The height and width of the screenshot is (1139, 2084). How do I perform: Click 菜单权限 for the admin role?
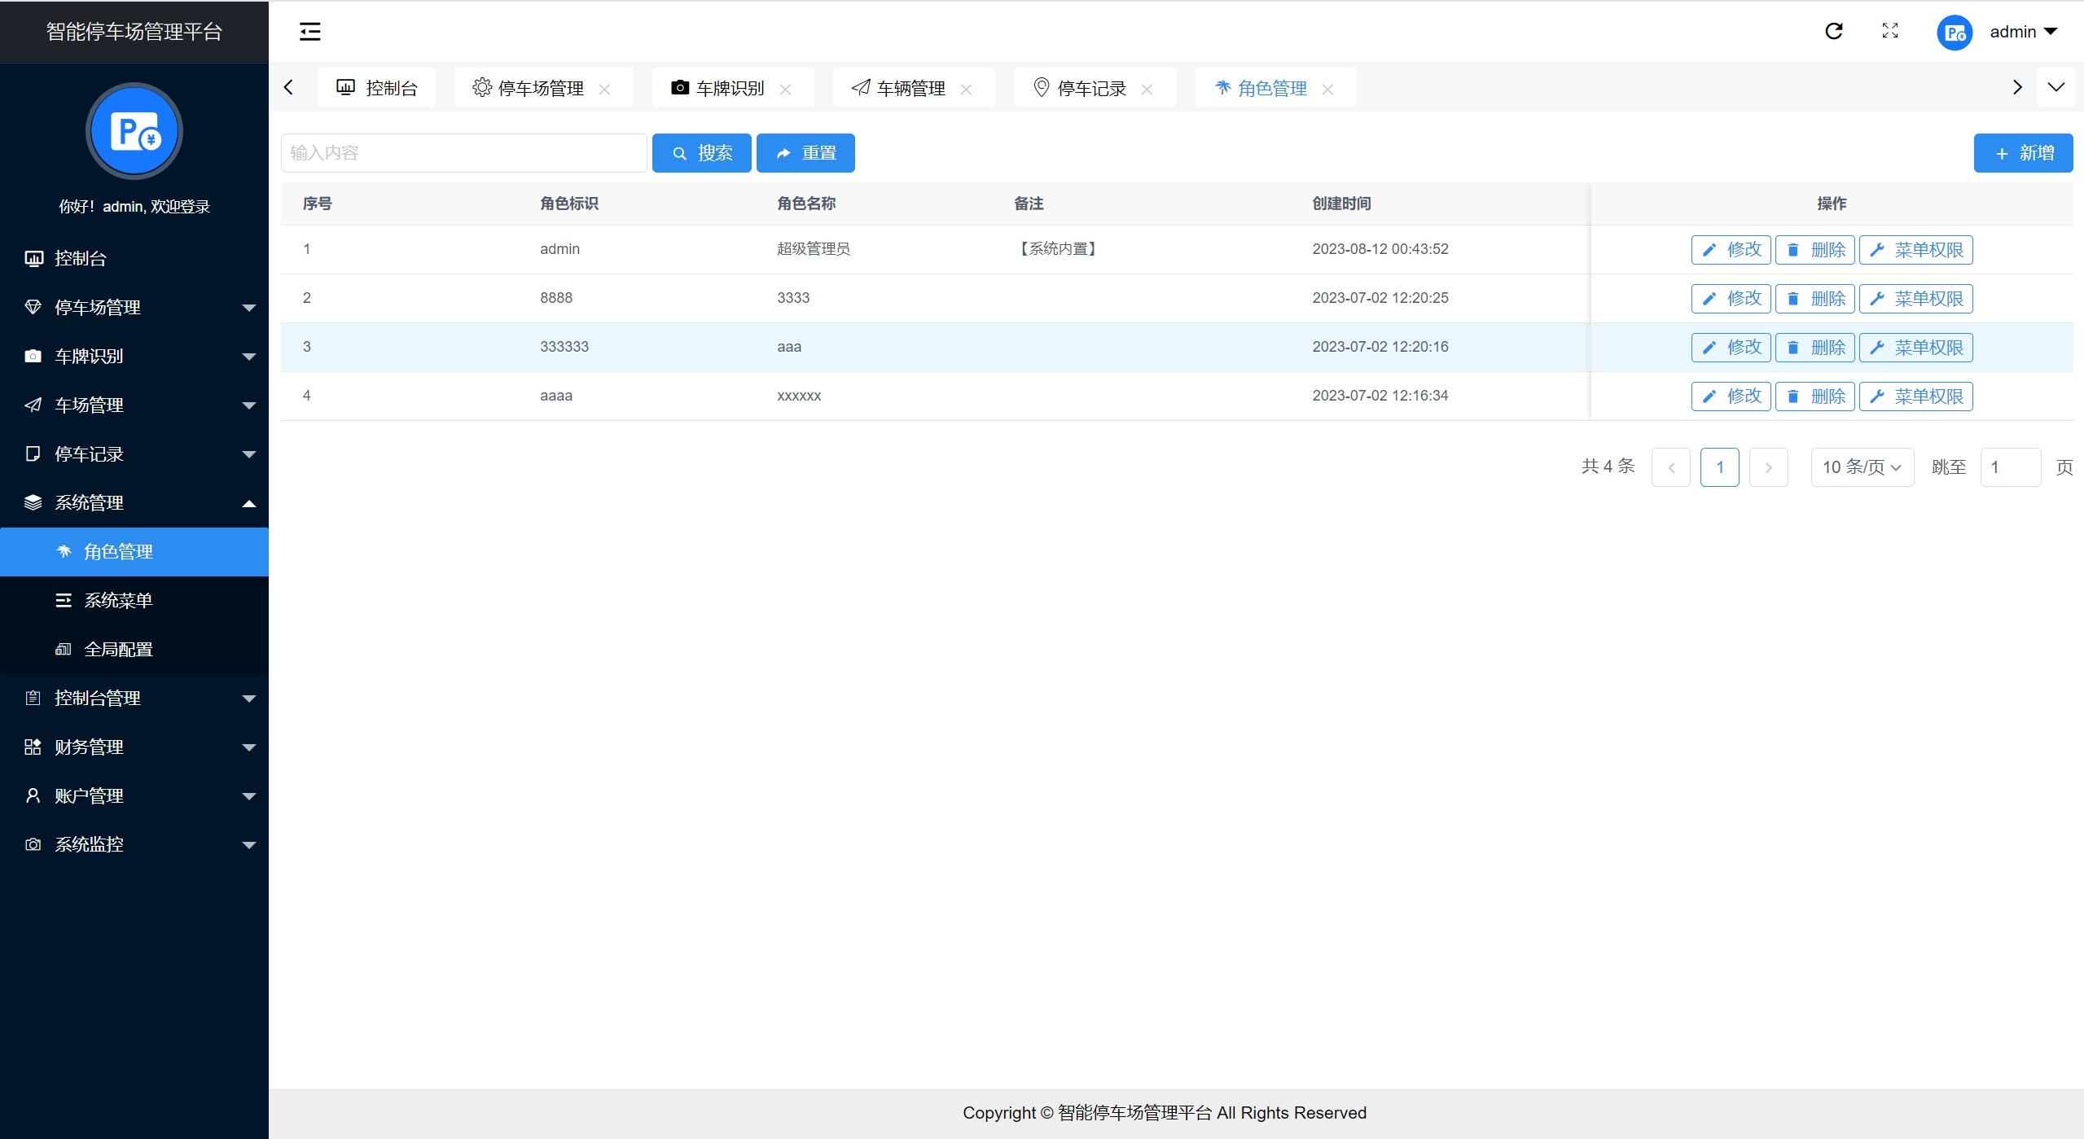[x=1915, y=250]
